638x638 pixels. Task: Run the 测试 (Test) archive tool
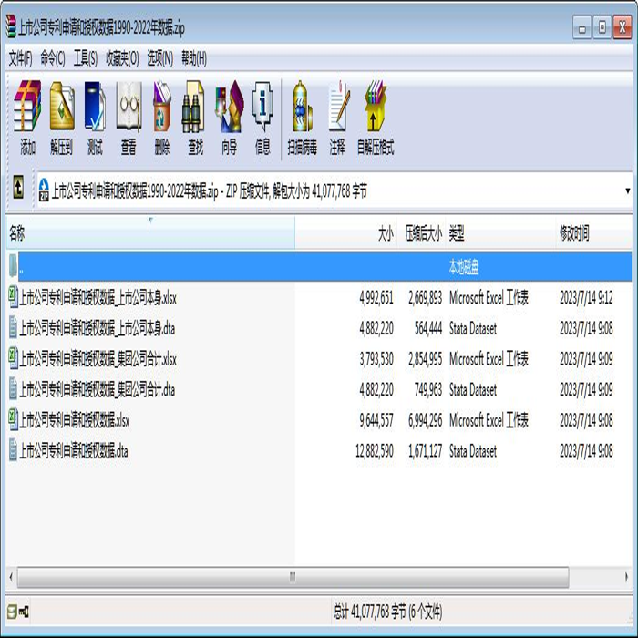click(x=95, y=107)
